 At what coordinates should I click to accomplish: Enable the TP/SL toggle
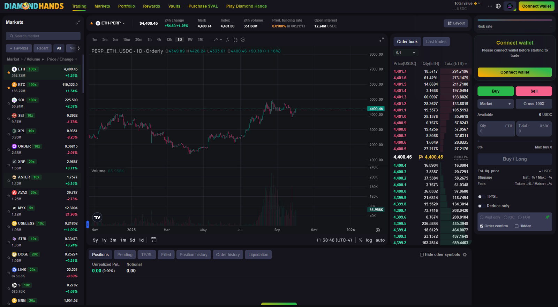tap(480, 197)
